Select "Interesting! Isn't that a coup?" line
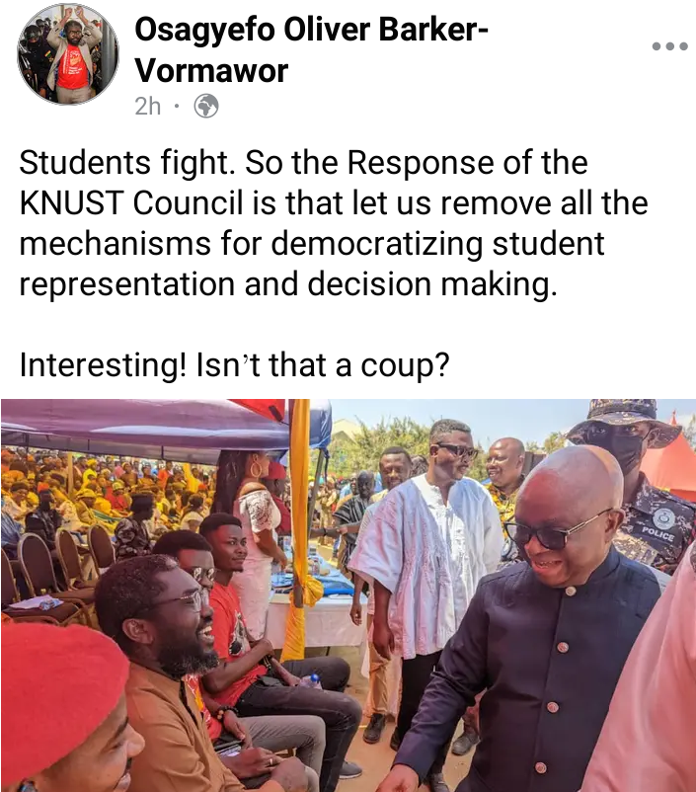Screen dimensions: 696x792 234,364
